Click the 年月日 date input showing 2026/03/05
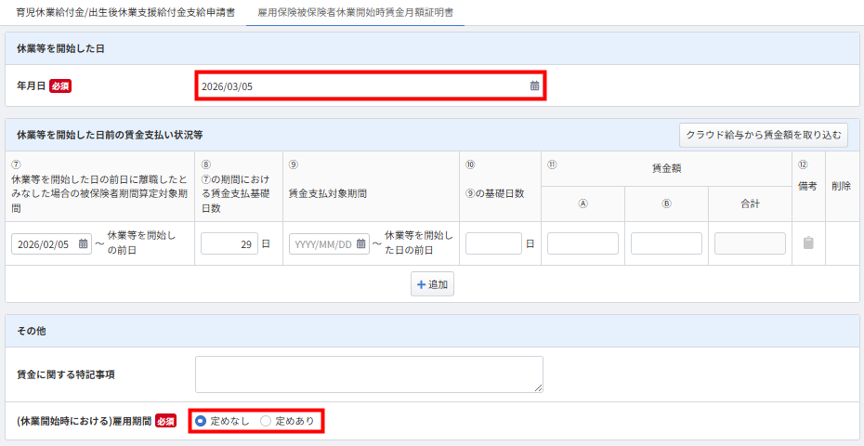The image size is (864, 446). (362, 85)
